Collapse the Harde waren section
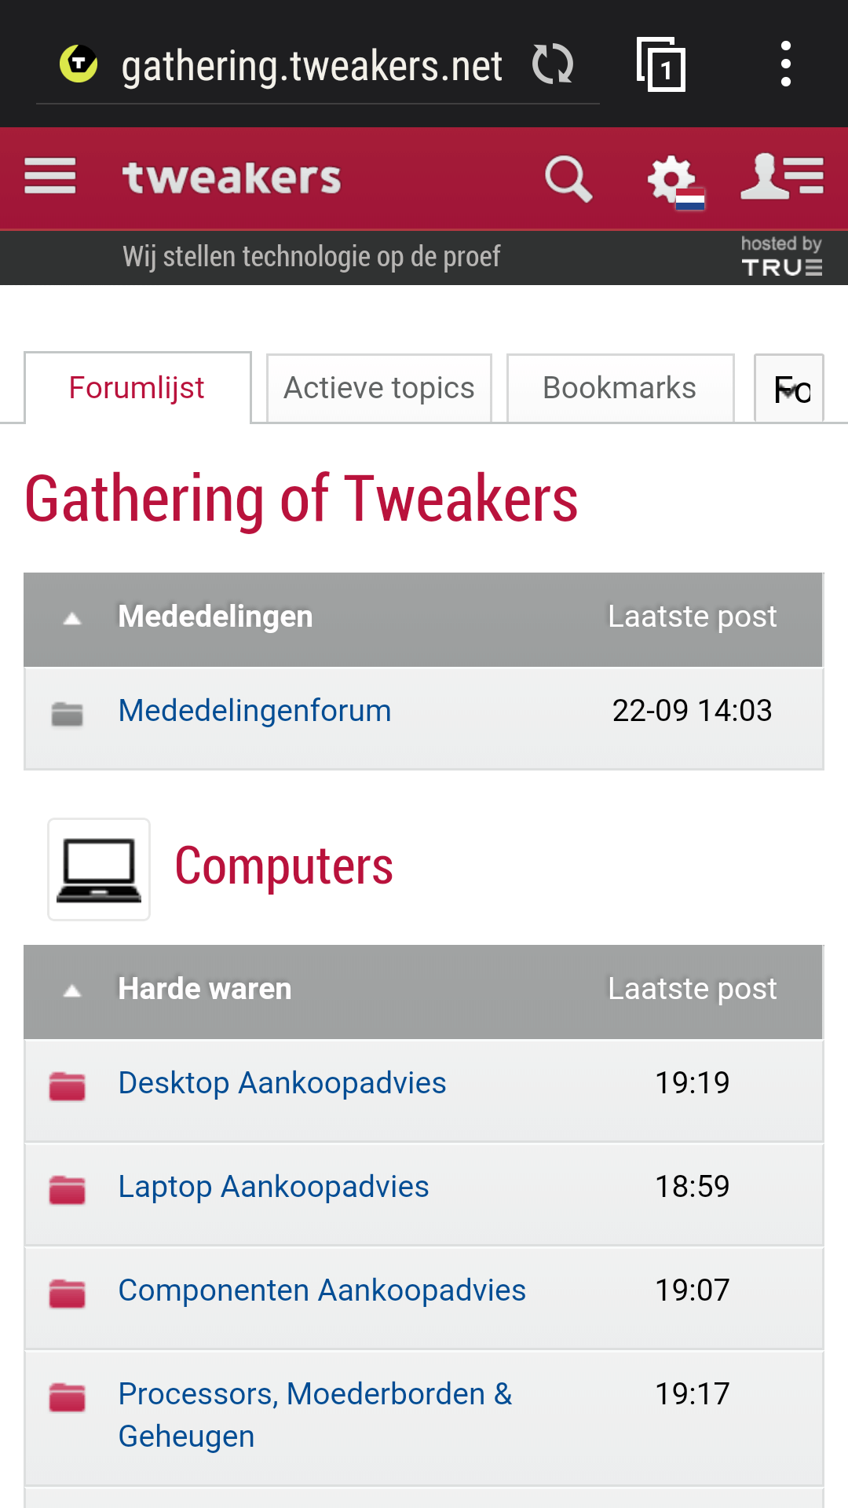848x1508 pixels. pos(72,990)
